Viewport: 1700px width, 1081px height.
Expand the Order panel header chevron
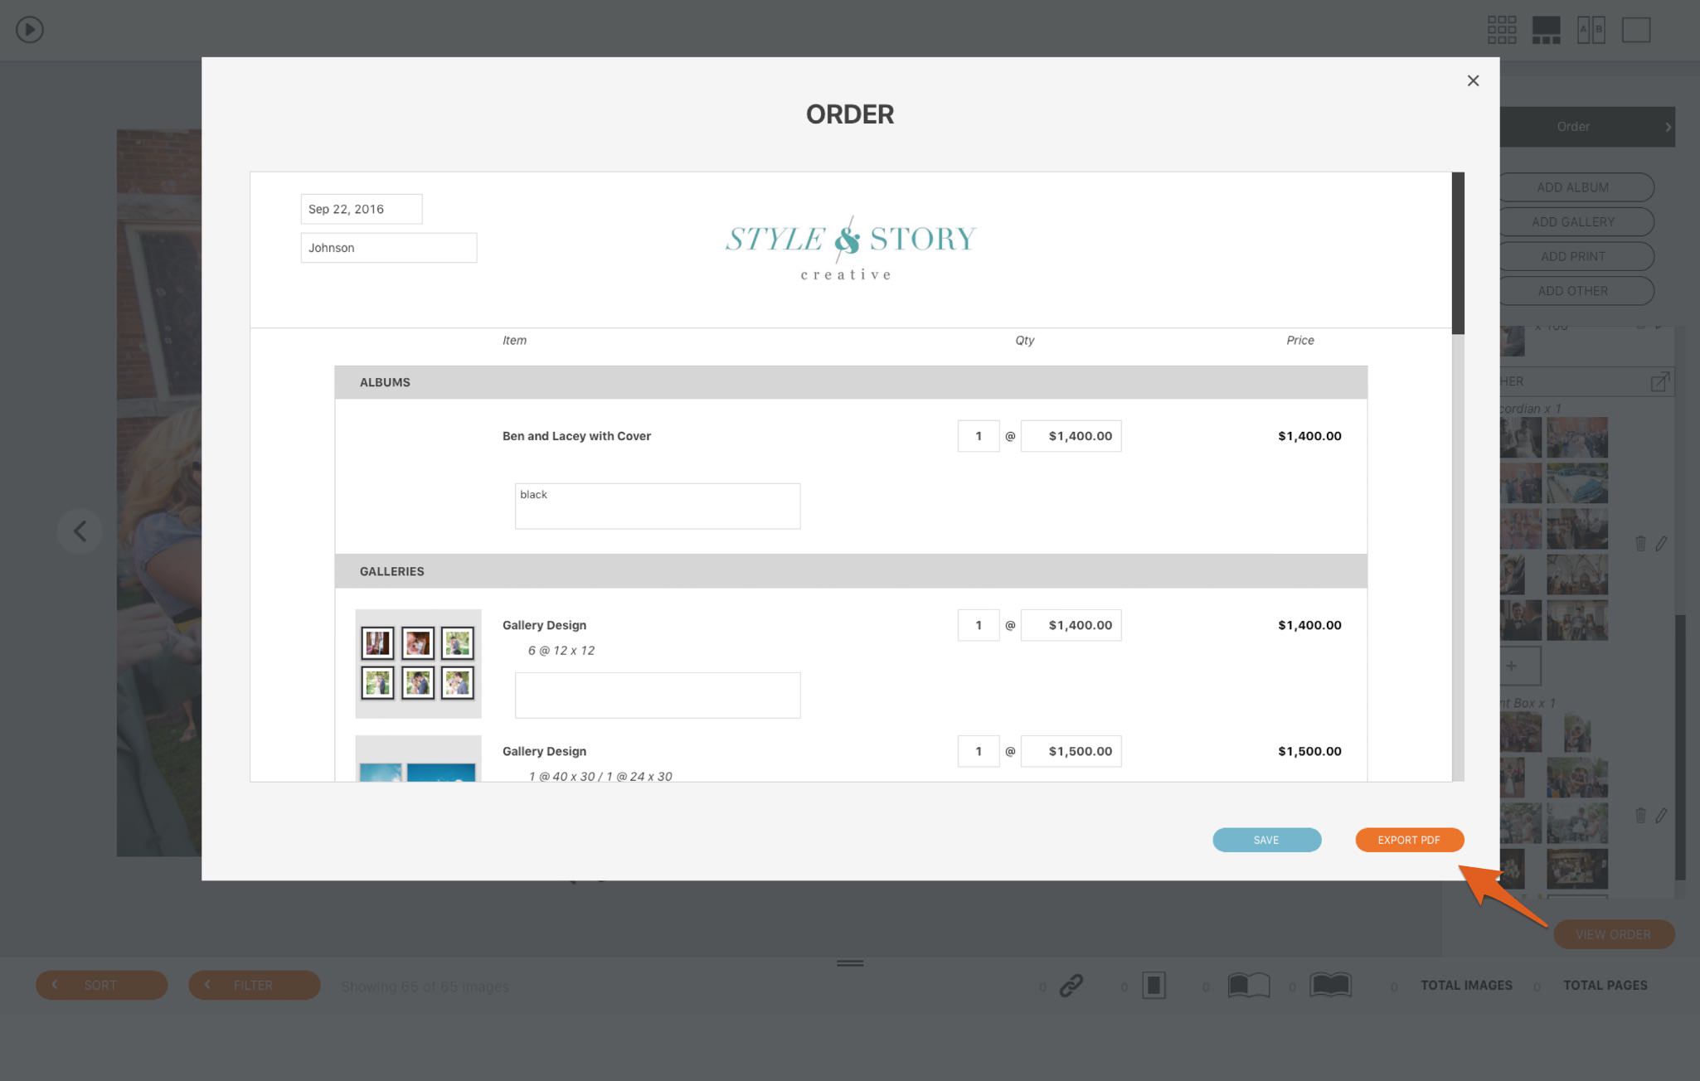(x=1668, y=127)
